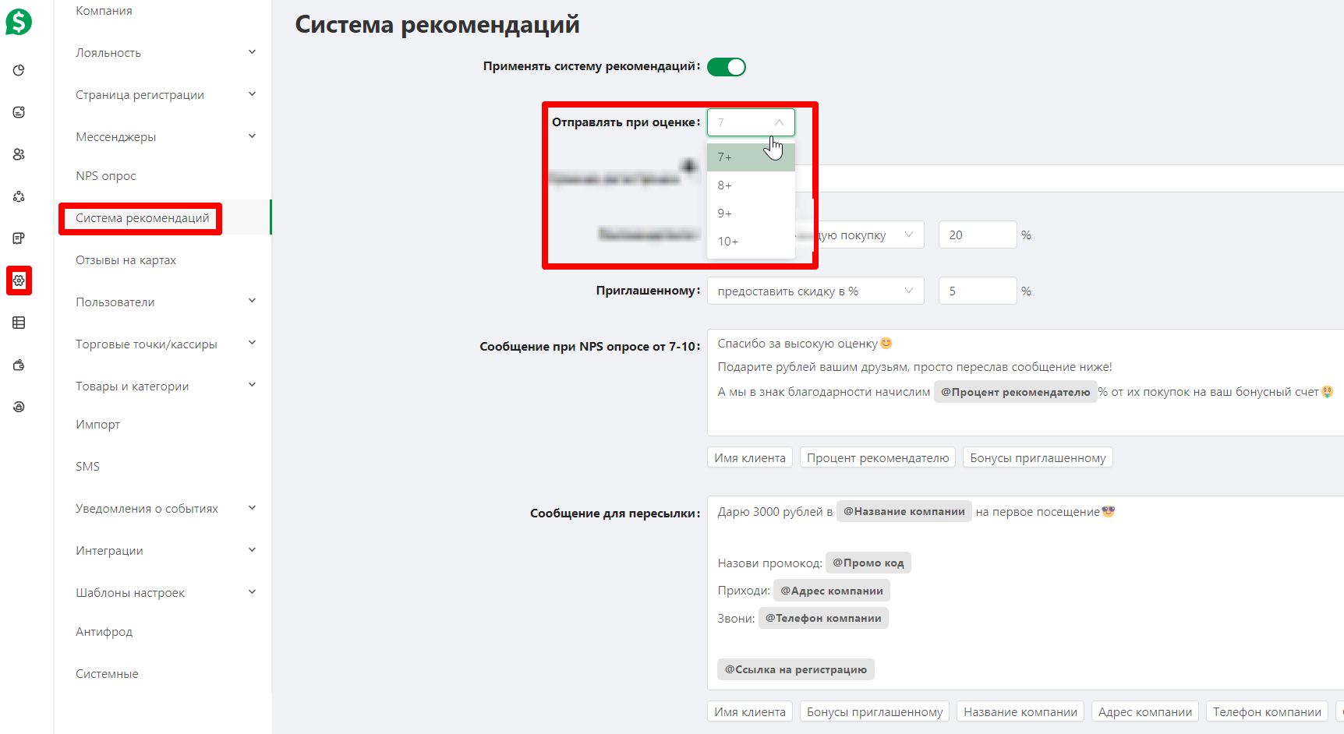Insert 'Имя клиента' under NPS message
This screenshot has width=1344, height=734.
(x=750, y=458)
